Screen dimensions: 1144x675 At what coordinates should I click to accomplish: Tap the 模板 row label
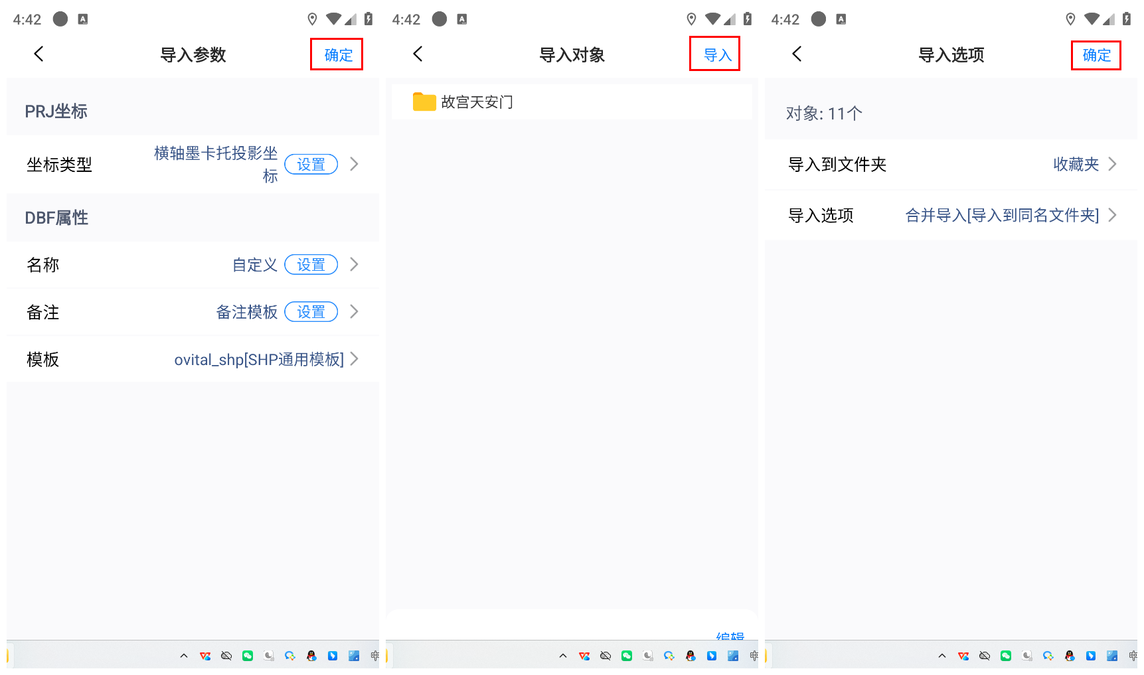coord(42,359)
